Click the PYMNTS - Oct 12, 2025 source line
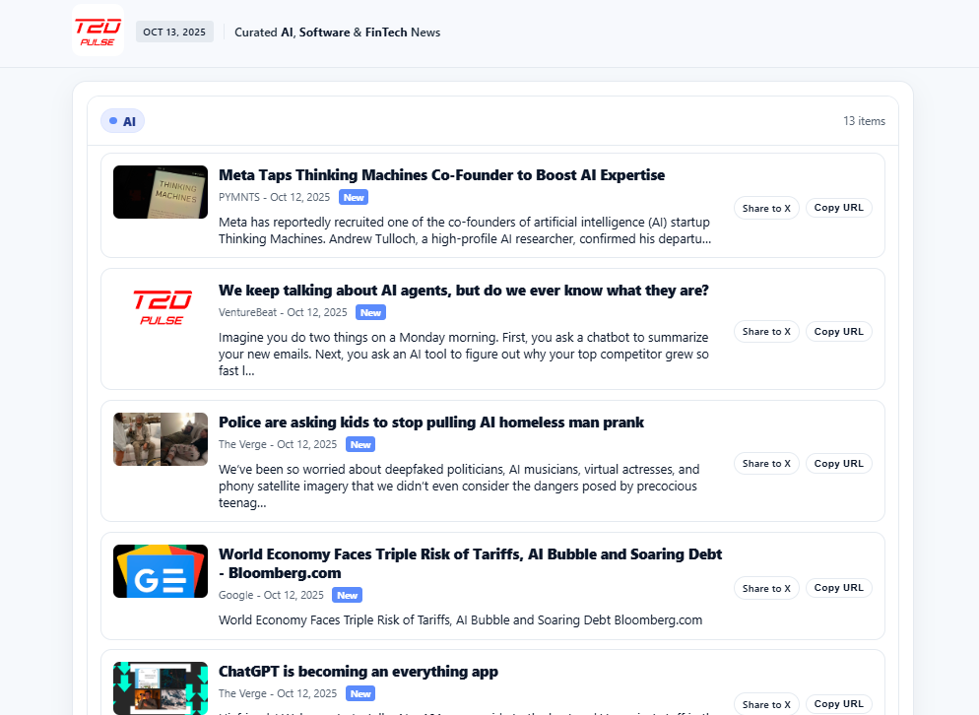The height and width of the screenshot is (715, 979). tap(274, 197)
